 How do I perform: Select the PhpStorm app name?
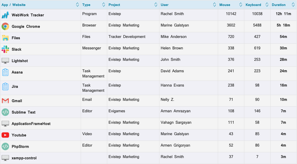(x=20, y=147)
